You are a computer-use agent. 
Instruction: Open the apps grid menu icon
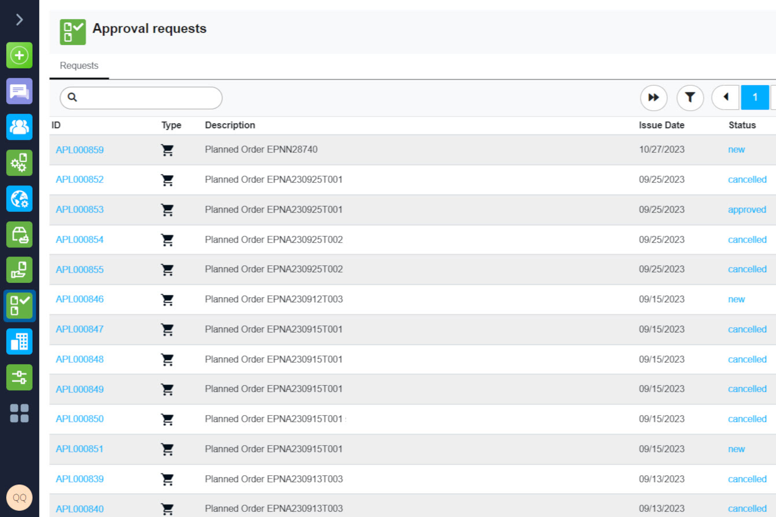tap(19, 413)
